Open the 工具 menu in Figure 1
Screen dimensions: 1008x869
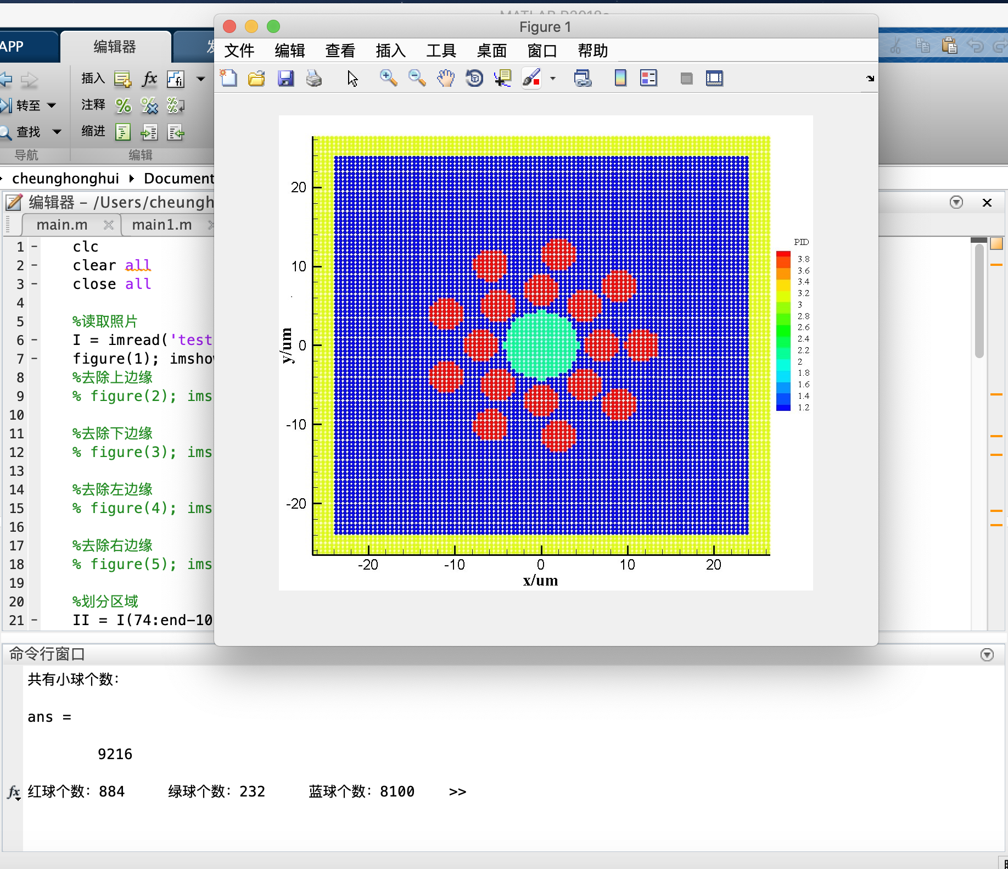[x=441, y=51]
